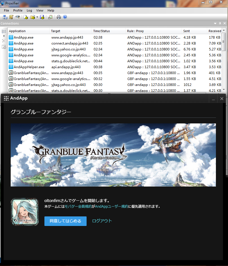The width and height of the screenshot is (228, 266).
Task: Open Advanced settings via the clipboard icon
Action: pyautogui.click(x=50, y=17)
